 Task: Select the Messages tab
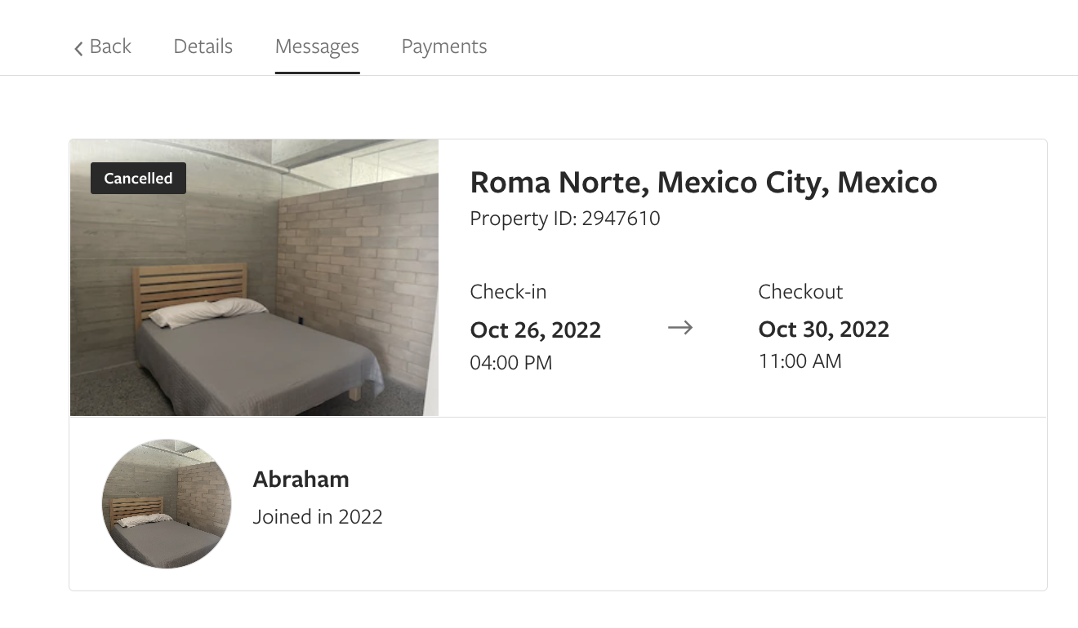tap(317, 46)
